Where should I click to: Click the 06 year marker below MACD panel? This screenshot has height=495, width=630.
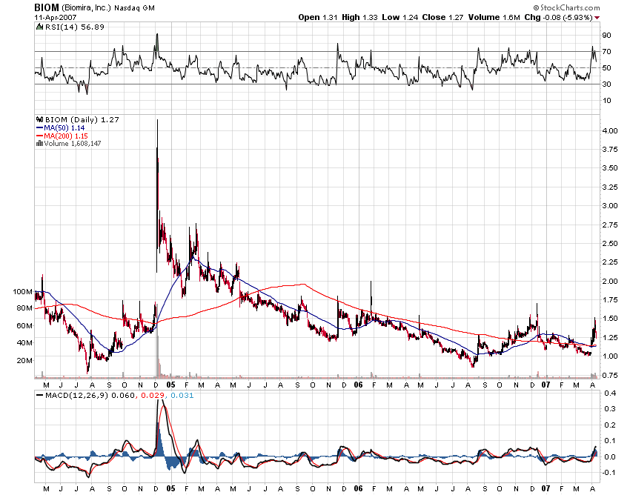click(359, 488)
